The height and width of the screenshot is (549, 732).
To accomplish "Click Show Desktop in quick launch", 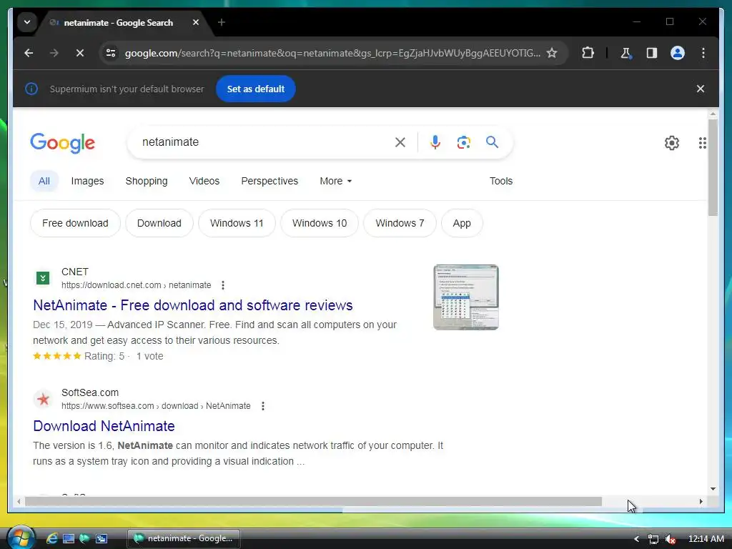I will (x=69, y=538).
